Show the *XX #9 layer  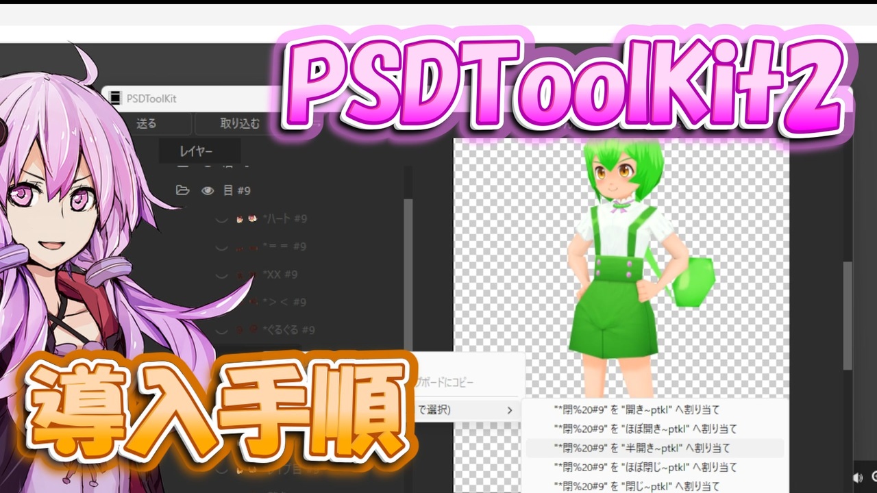[x=221, y=275]
